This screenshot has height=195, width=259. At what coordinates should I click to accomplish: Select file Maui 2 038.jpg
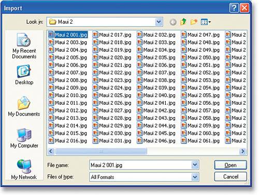[x=156, y=80]
